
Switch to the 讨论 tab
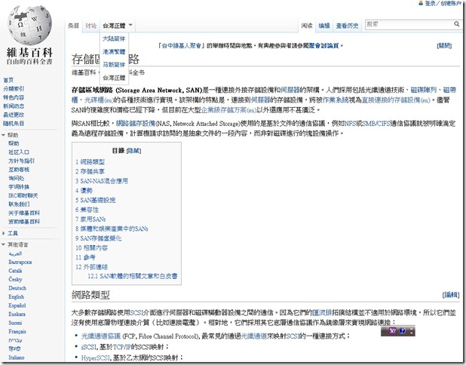click(x=91, y=26)
